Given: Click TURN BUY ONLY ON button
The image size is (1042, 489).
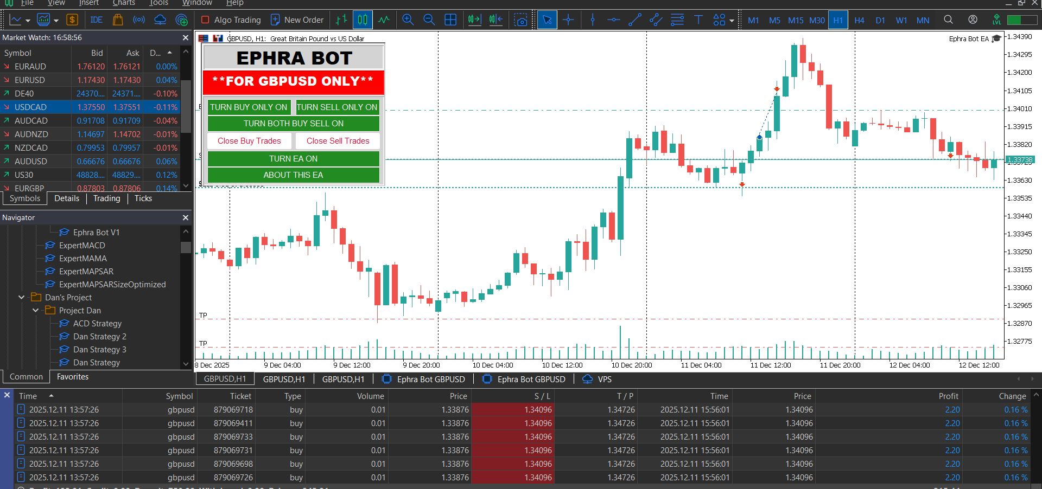Looking at the screenshot, I should pyautogui.click(x=249, y=107).
